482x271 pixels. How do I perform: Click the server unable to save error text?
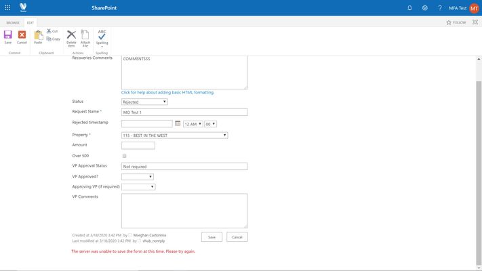[133, 251]
